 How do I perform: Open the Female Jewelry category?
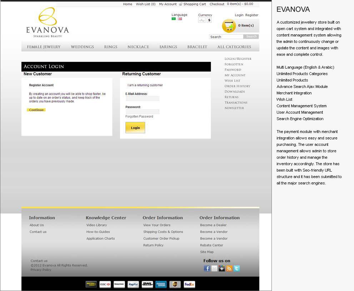44,47
